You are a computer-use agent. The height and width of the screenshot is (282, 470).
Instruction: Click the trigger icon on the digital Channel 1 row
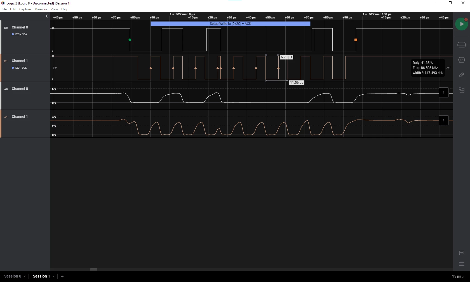[55, 68]
